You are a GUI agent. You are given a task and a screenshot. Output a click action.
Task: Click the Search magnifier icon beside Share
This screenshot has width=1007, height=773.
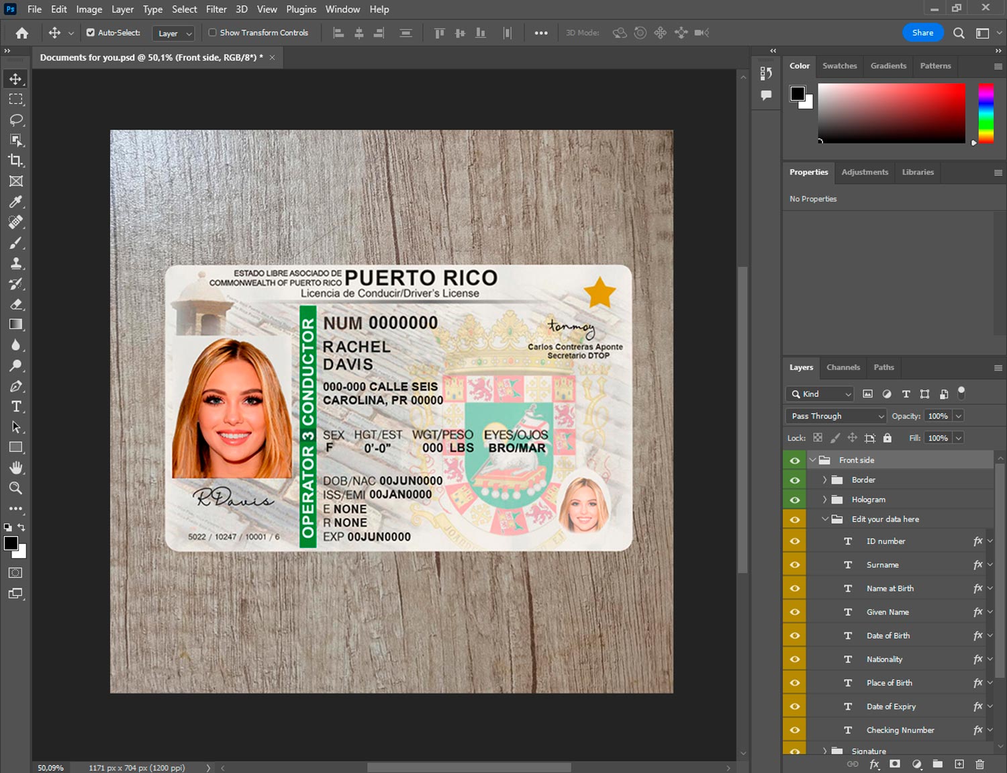959,33
